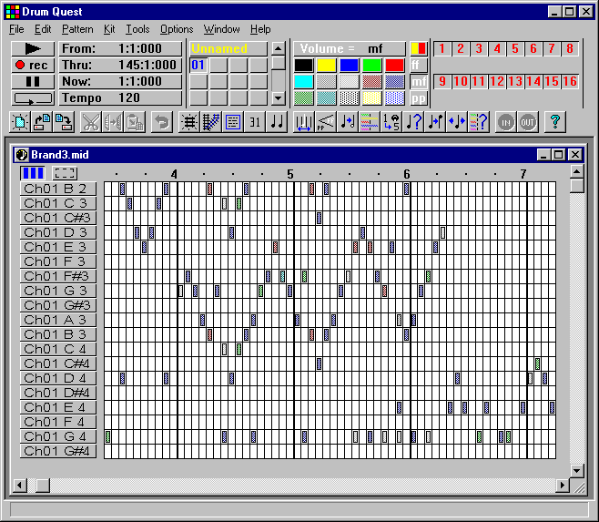Pick the blue color swatch
599x522 pixels.
349,65
